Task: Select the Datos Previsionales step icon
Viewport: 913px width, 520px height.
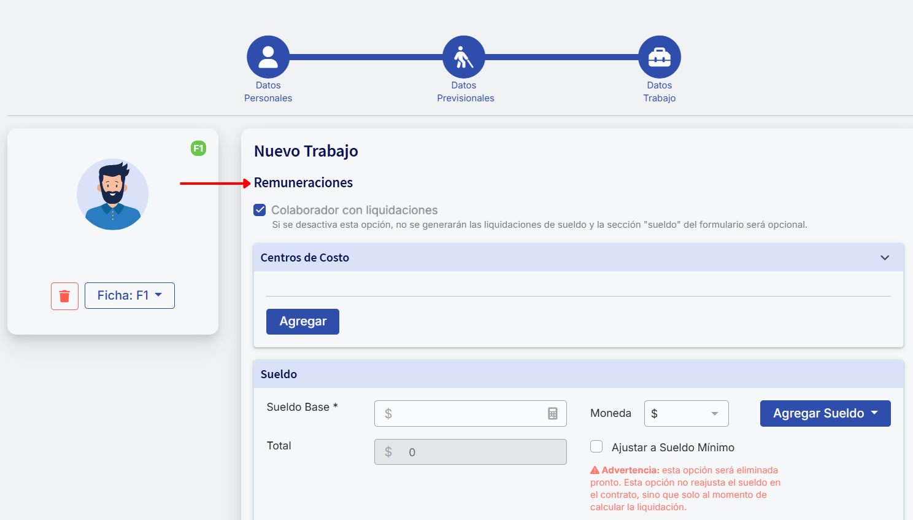Action: coord(464,56)
